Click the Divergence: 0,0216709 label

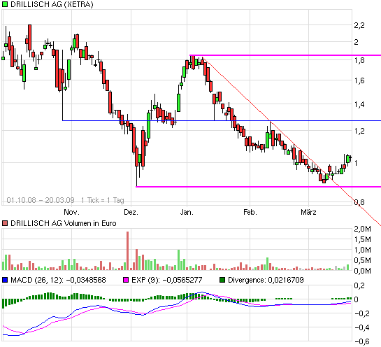(266, 280)
